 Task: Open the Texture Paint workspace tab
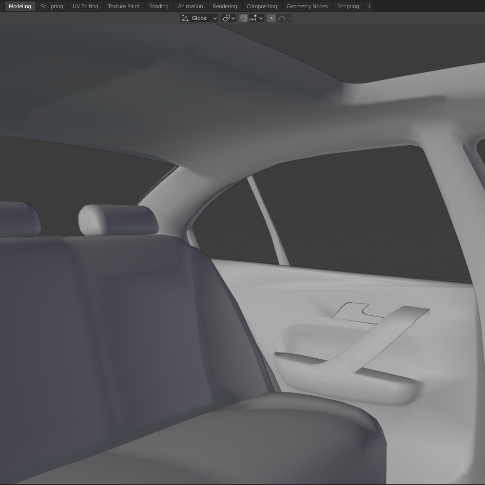[123, 6]
